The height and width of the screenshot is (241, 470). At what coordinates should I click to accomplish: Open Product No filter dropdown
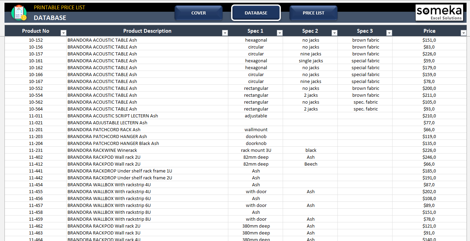click(63, 33)
